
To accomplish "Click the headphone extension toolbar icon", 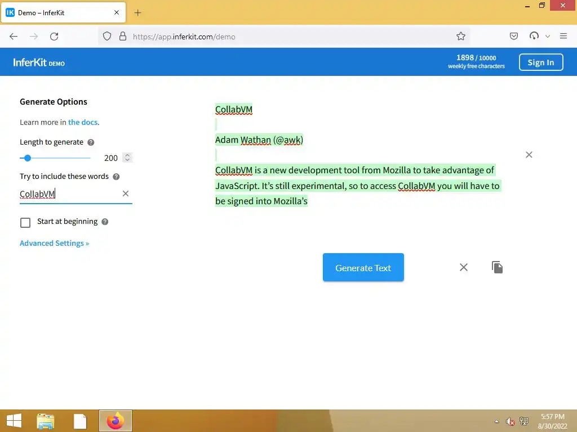I will click(x=534, y=35).
